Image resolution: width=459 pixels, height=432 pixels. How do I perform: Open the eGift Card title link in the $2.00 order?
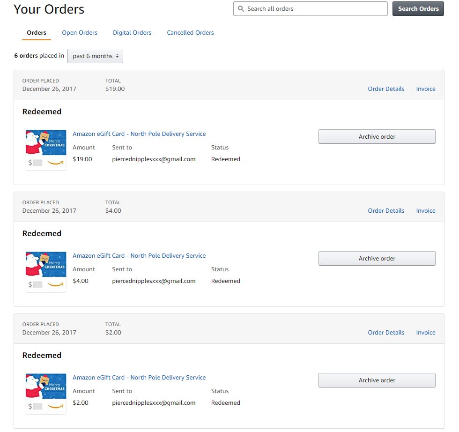coord(139,378)
